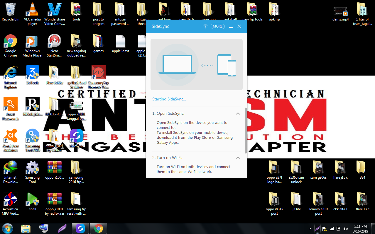375x234 pixels.
Task: Click the 'Starting SideSync...' status text
Action: coord(169,99)
